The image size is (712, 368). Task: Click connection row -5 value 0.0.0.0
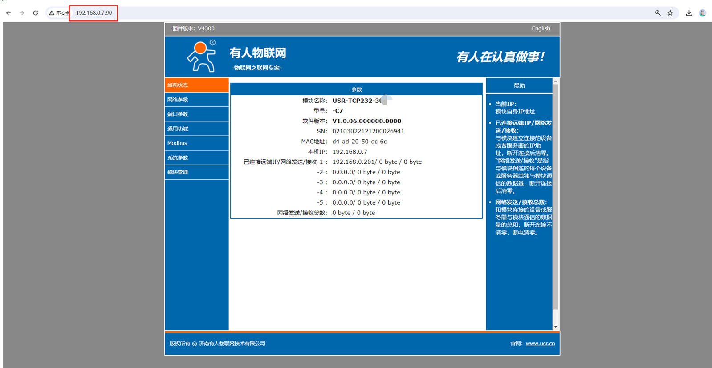click(x=366, y=202)
